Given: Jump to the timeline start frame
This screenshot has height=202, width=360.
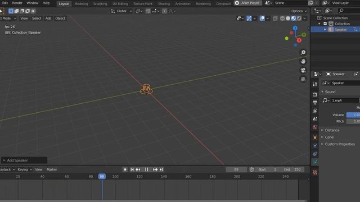Looking at the screenshot, I should coord(132,169).
